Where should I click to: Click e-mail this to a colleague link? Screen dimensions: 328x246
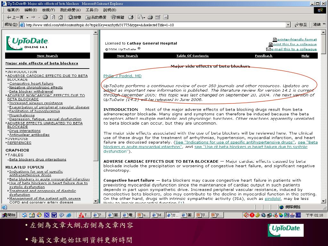(294, 49)
